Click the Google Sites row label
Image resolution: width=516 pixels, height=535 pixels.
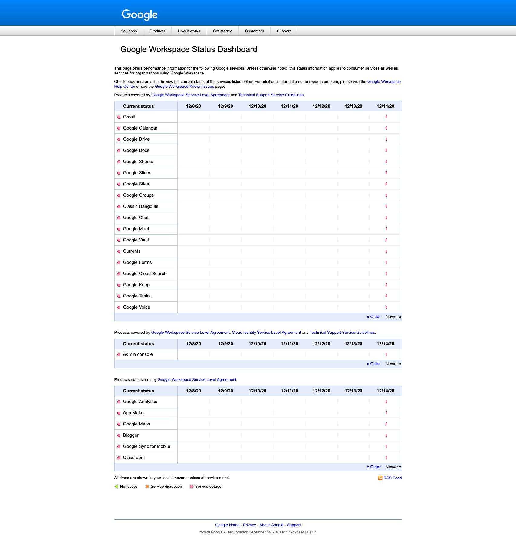136,184
